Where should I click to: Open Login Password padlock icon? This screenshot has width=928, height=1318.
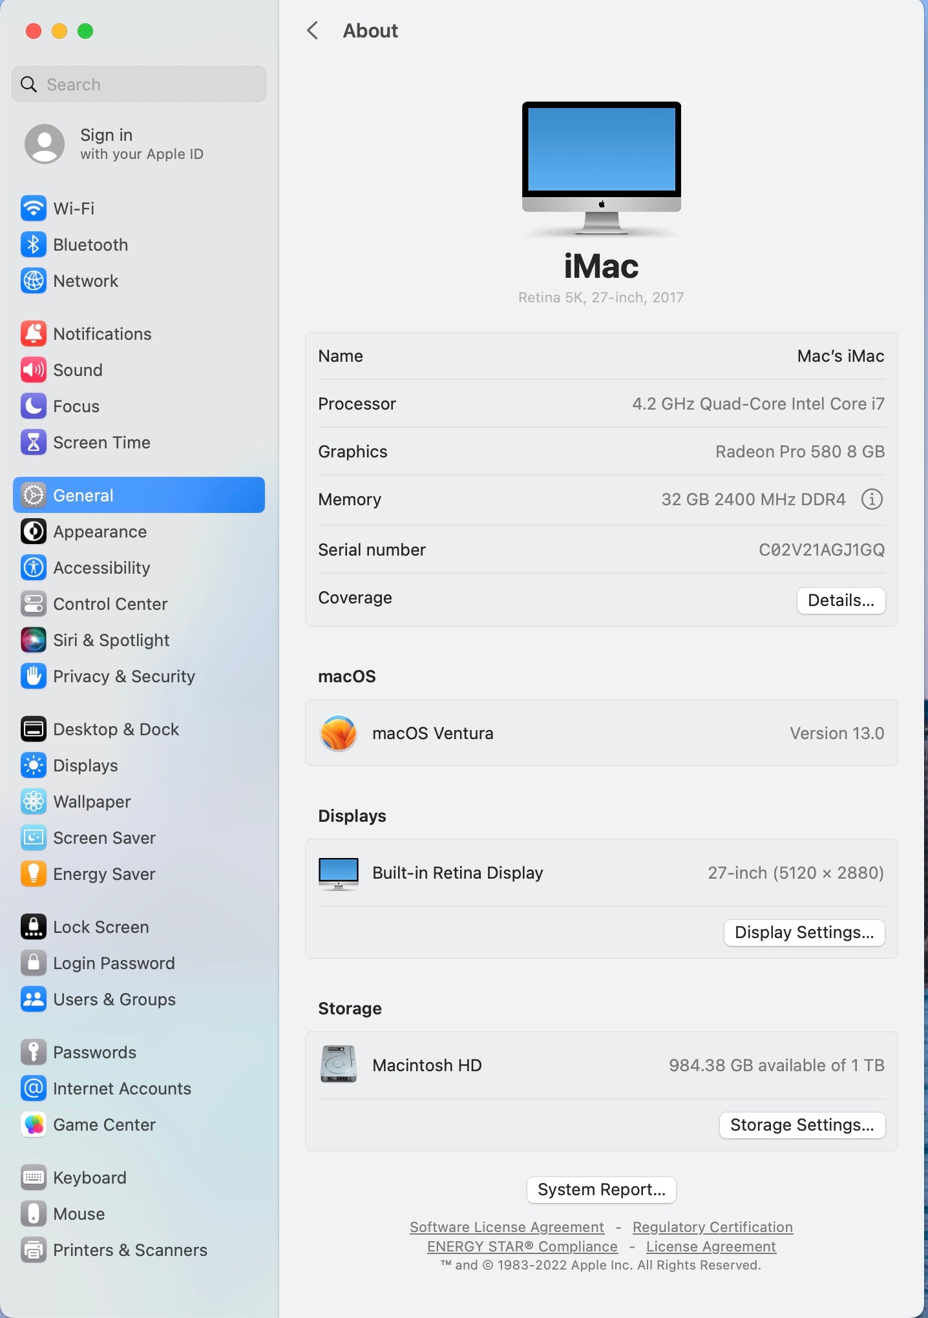click(33, 963)
